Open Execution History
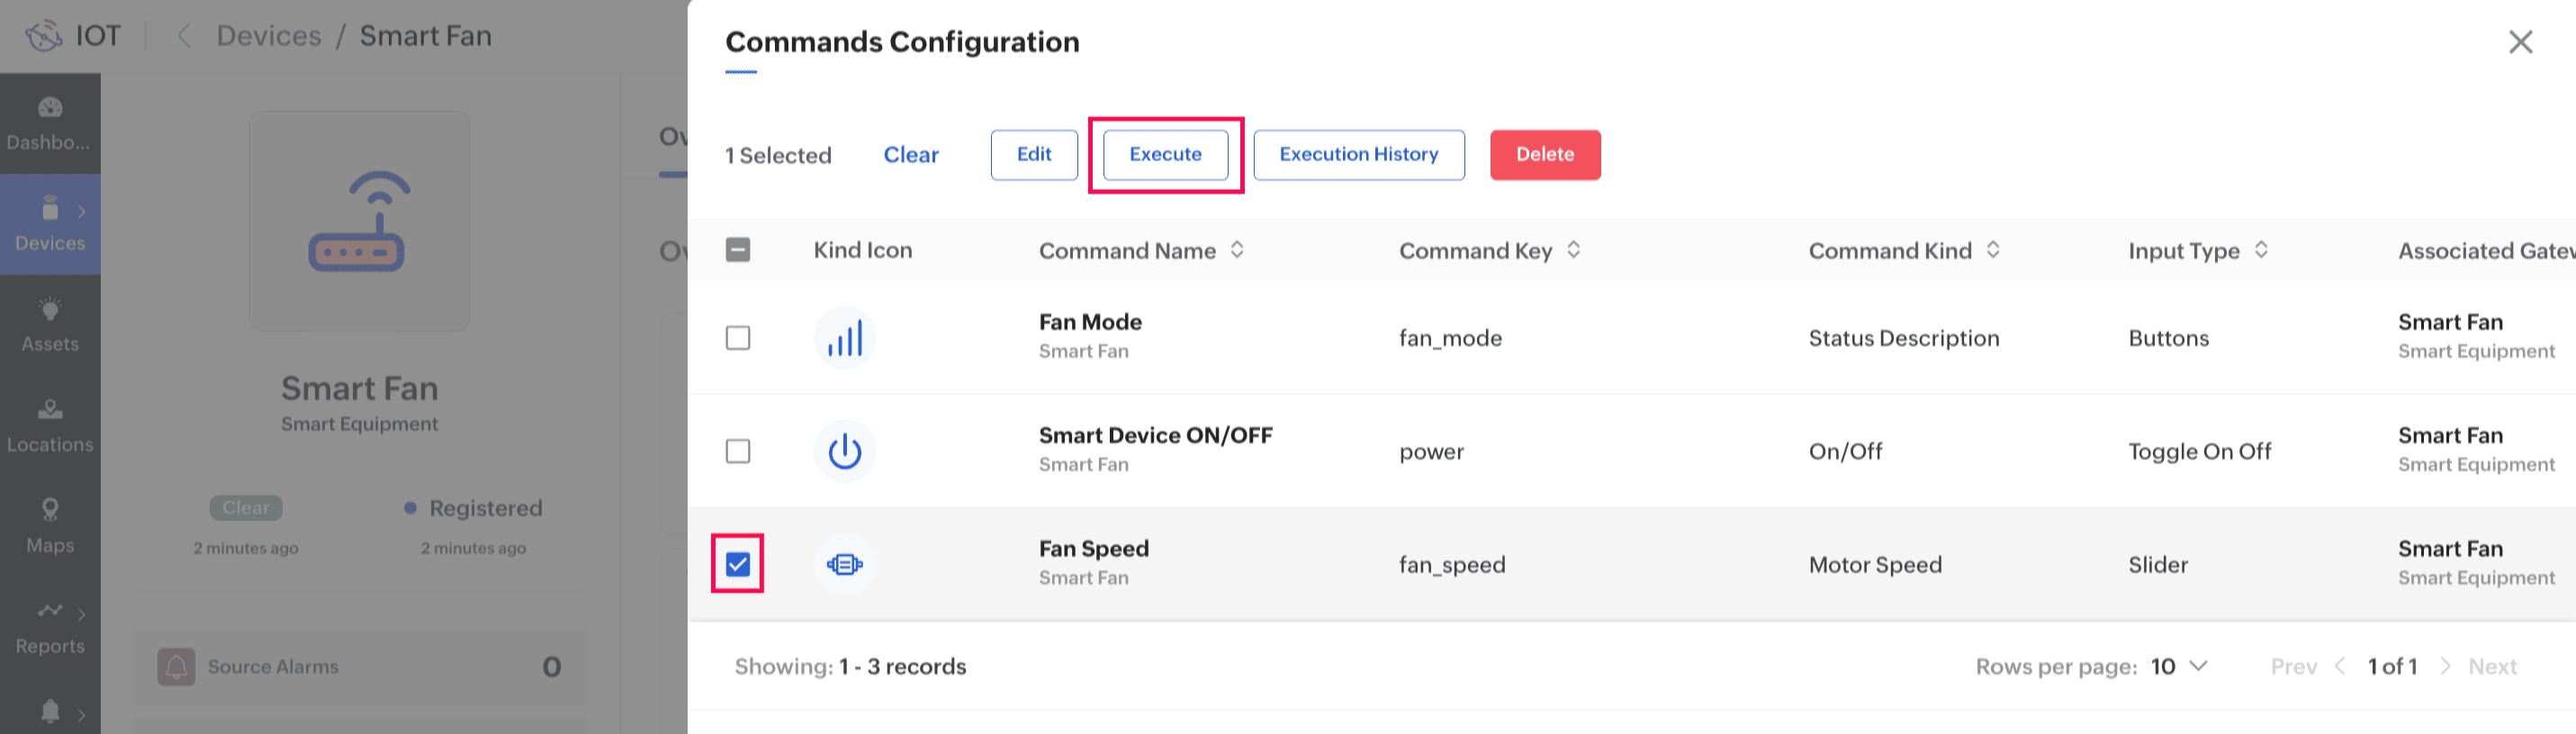2576x734 pixels. coord(1358,154)
